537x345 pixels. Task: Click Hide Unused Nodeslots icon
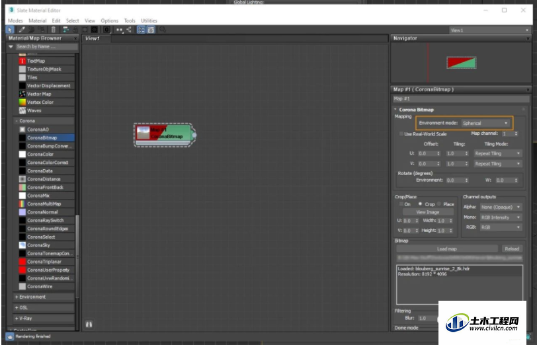(x=75, y=30)
